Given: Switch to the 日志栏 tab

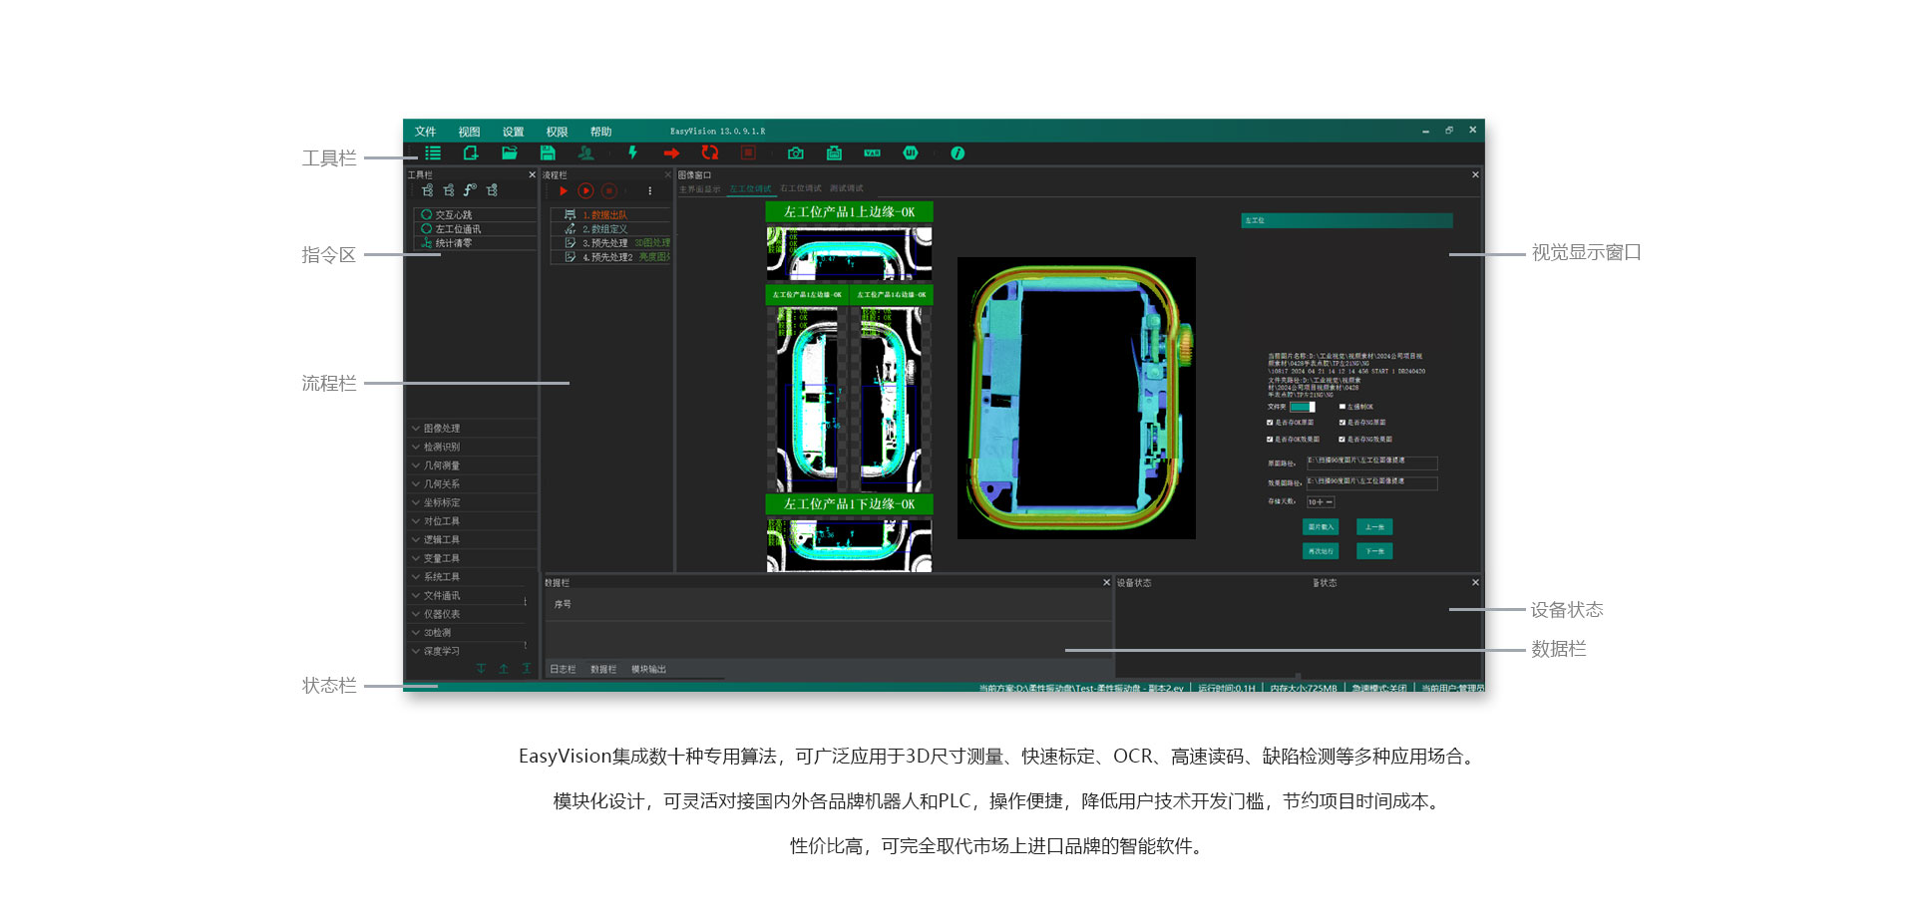Looking at the screenshot, I should coord(564,670).
